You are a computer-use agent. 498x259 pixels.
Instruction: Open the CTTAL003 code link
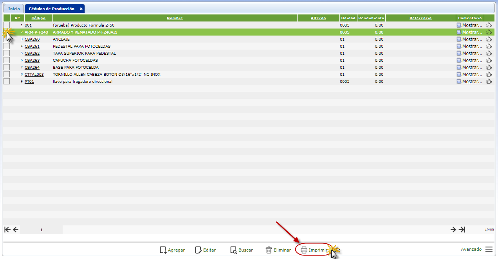(34, 75)
